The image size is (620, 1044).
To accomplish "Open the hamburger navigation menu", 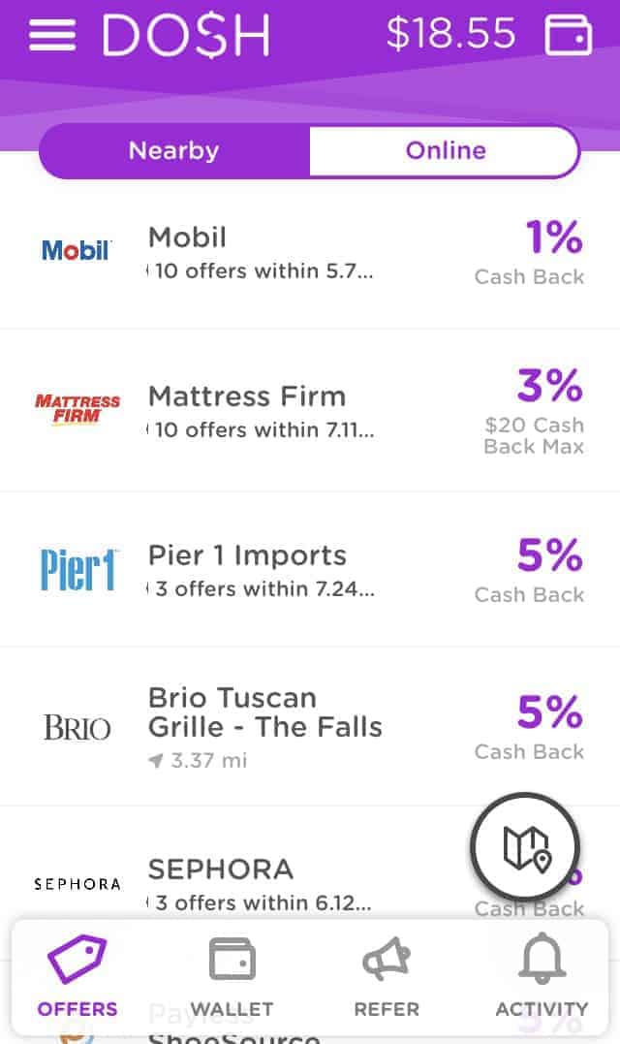I will (50, 33).
